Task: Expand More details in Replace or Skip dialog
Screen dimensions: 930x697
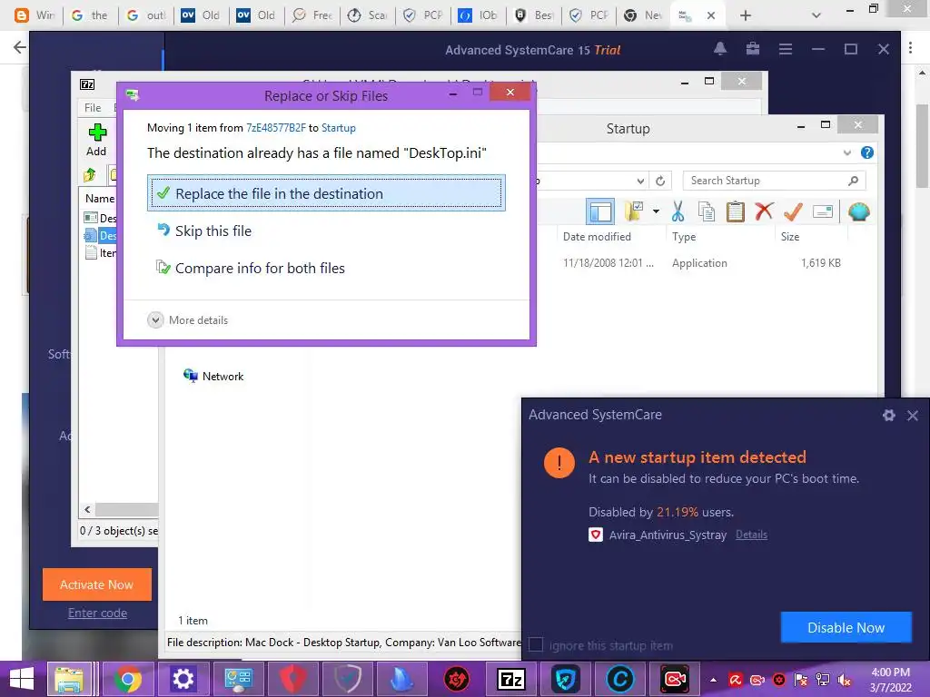Action: tap(187, 320)
